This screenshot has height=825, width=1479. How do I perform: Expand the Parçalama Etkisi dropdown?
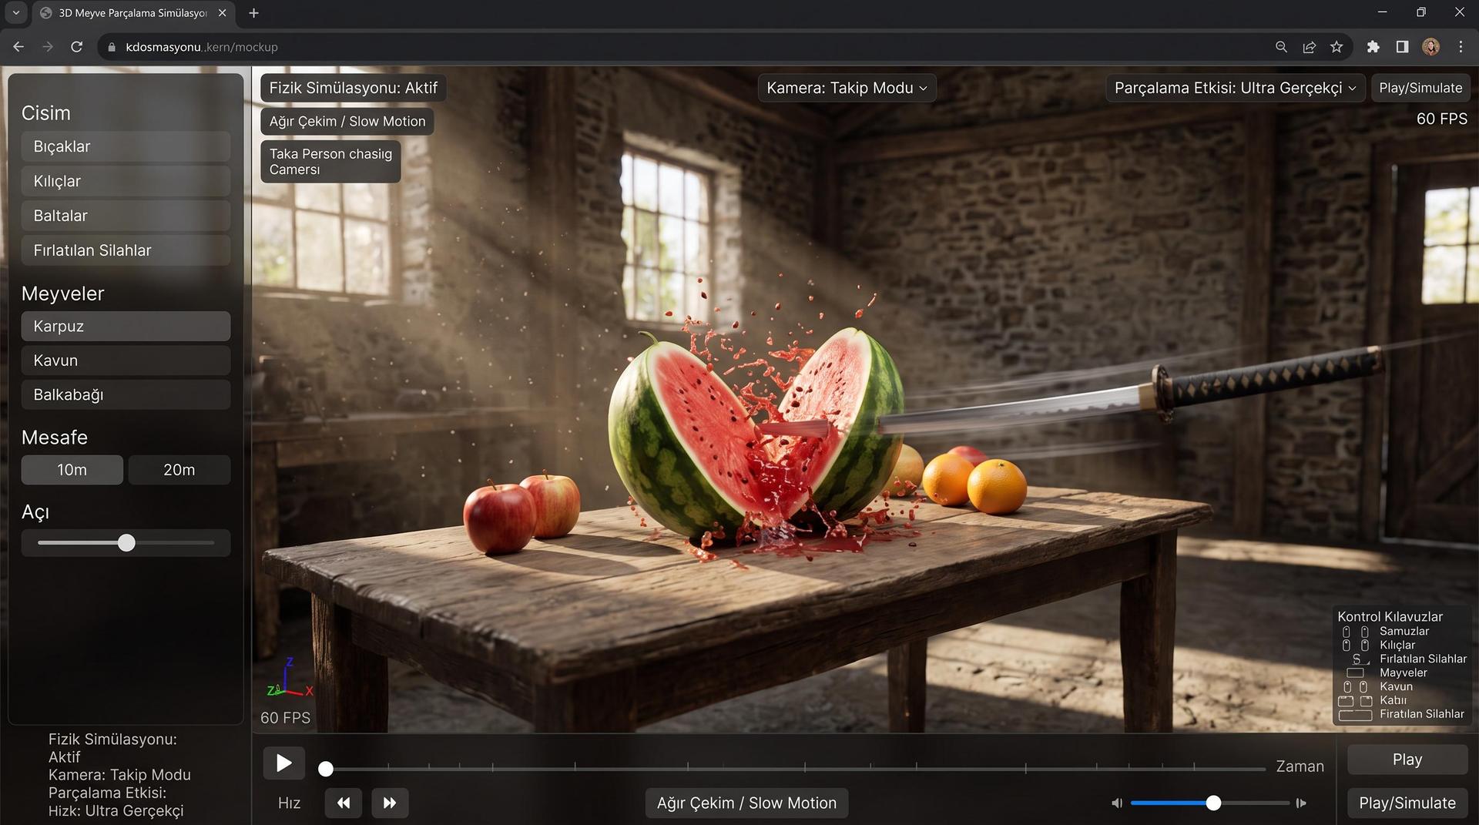pyautogui.click(x=1236, y=88)
